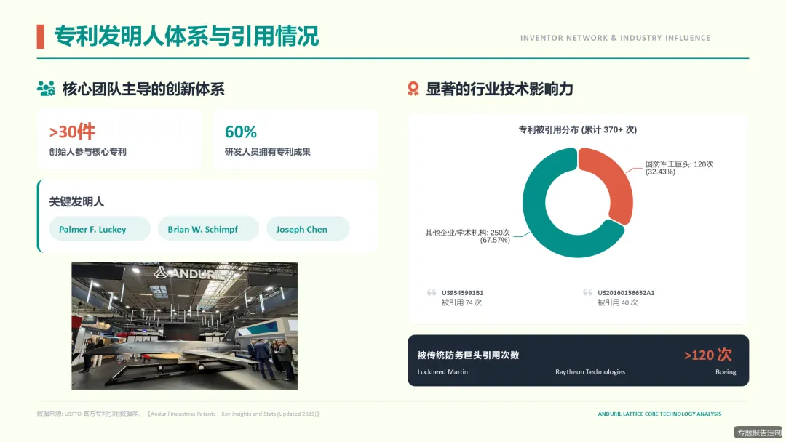Click the patent number US9545991B1
Image resolution: width=786 pixels, height=442 pixels.
pos(462,293)
